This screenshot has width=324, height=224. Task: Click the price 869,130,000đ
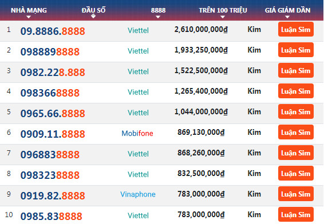click(x=201, y=132)
